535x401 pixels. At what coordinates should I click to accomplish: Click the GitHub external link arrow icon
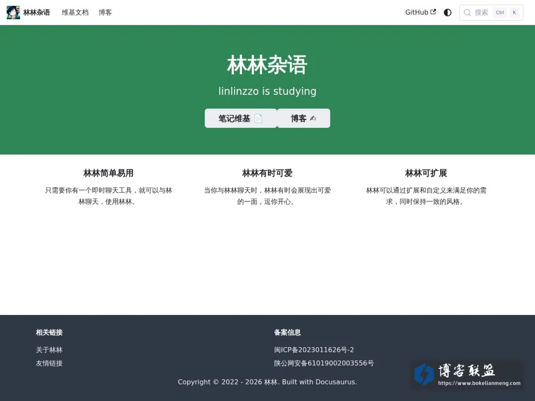click(x=433, y=12)
